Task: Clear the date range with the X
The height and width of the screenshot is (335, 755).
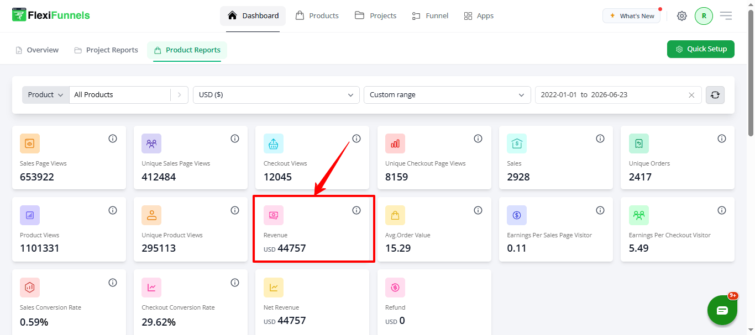Action: point(691,95)
